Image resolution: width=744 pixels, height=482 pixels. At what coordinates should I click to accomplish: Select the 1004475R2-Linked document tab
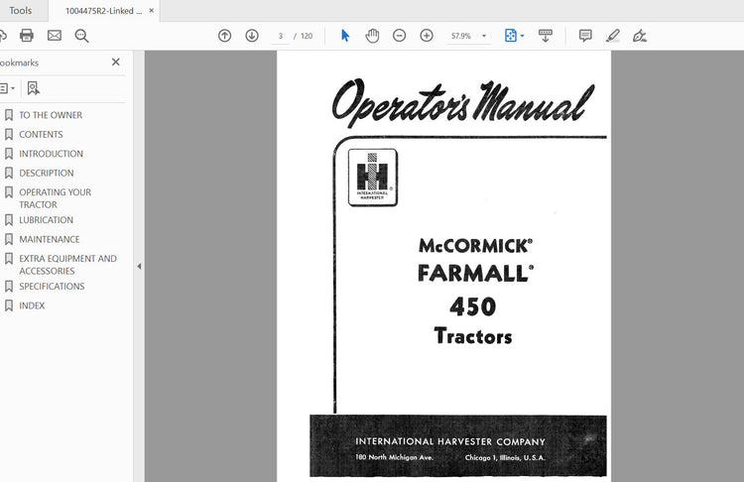pyautogui.click(x=103, y=11)
